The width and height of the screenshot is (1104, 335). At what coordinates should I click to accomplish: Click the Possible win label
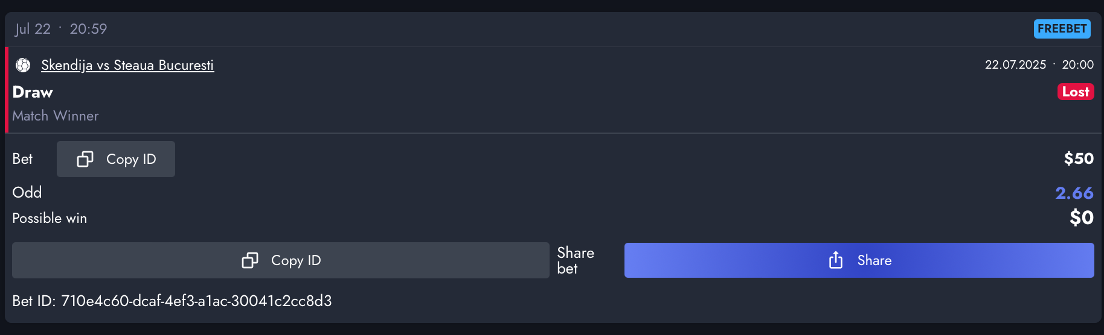[50, 218]
